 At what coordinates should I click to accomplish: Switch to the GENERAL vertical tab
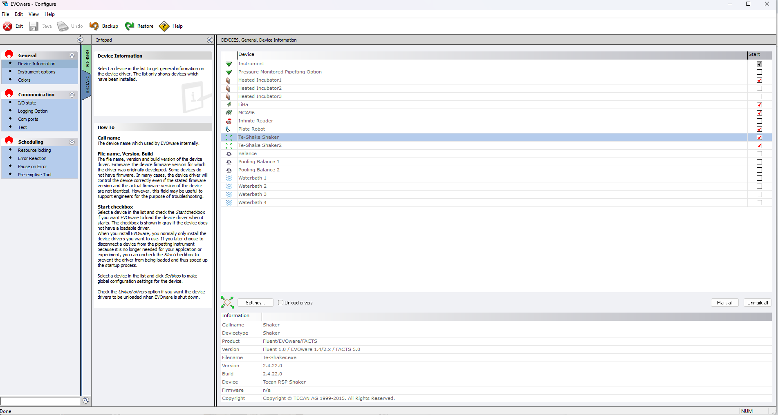[87, 59]
